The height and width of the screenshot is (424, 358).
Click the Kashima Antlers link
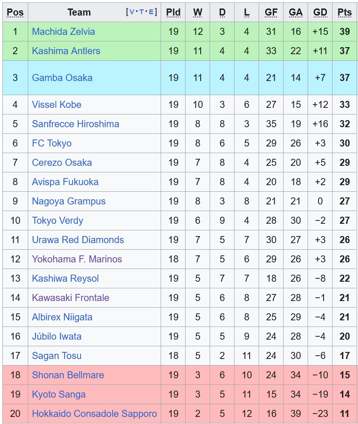click(x=66, y=51)
